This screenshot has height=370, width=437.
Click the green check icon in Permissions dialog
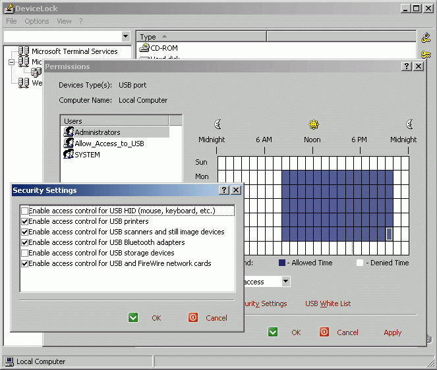273,332
